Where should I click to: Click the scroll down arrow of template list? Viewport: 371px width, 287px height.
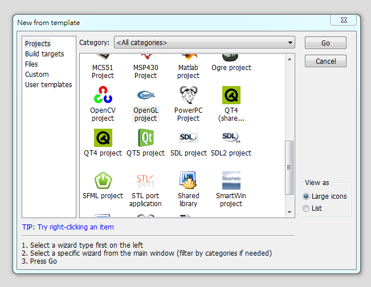tap(290, 212)
